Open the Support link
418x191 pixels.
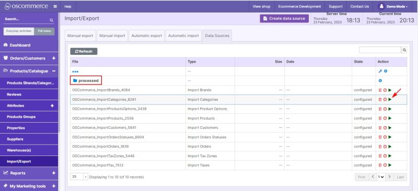pyautogui.click(x=335, y=6)
